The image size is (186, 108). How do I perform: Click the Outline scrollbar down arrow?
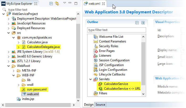[x=143, y=94]
